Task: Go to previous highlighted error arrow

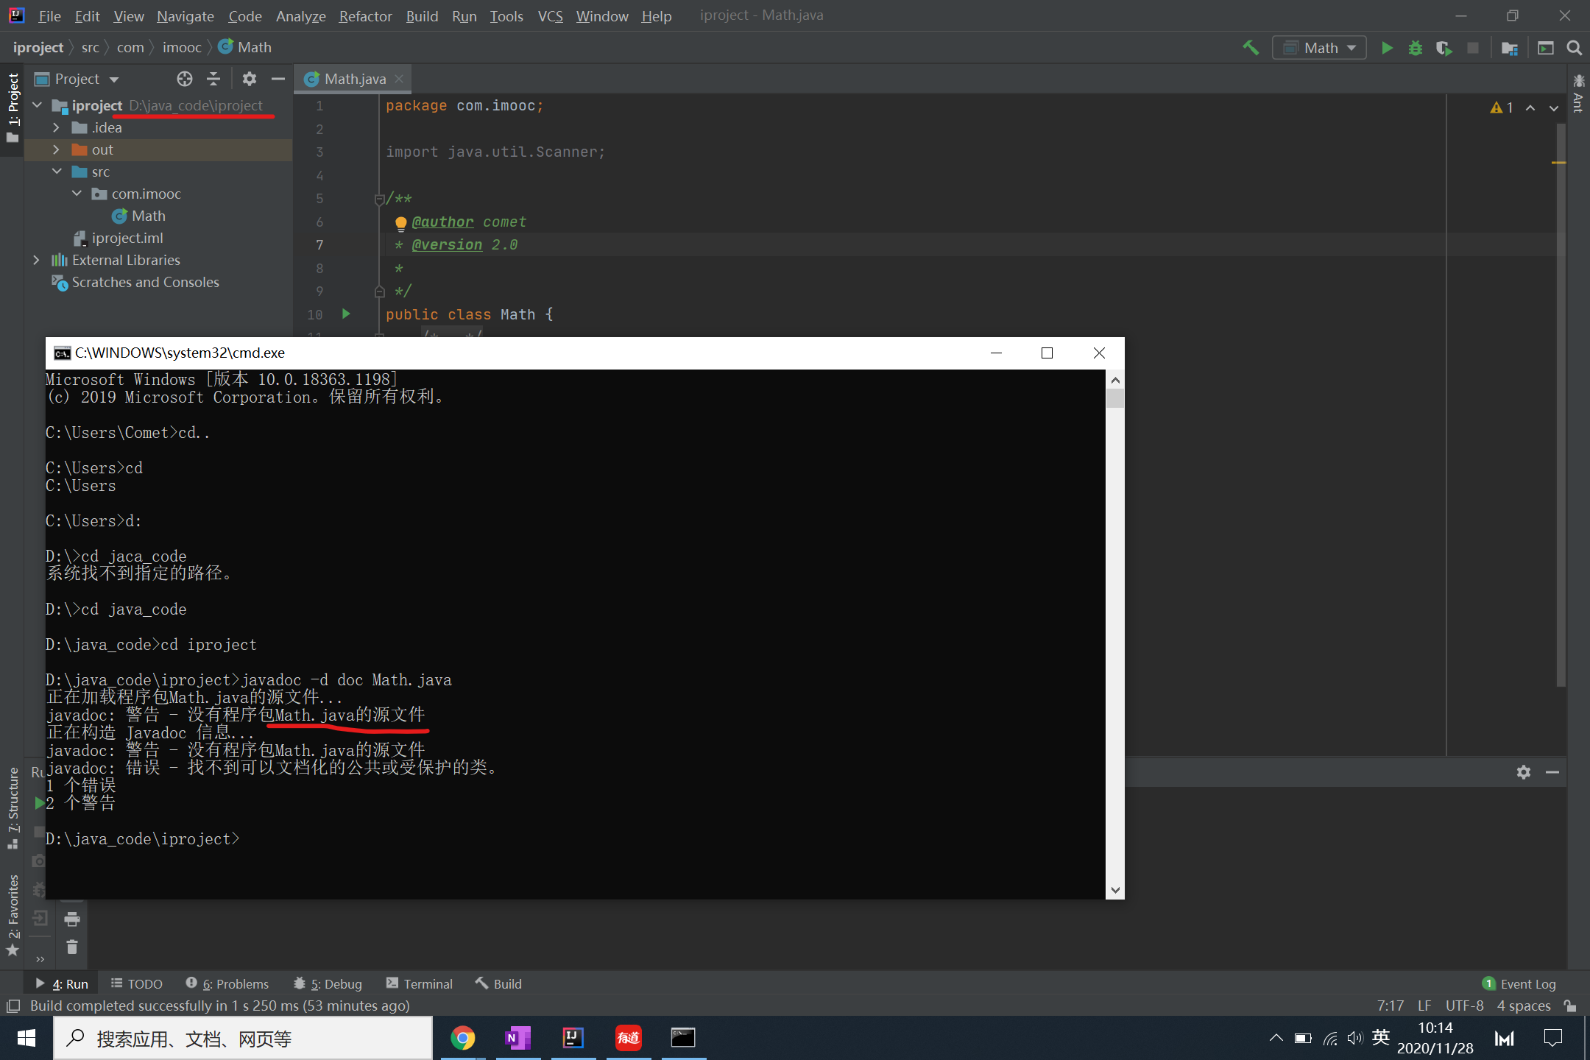Action: tap(1530, 107)
